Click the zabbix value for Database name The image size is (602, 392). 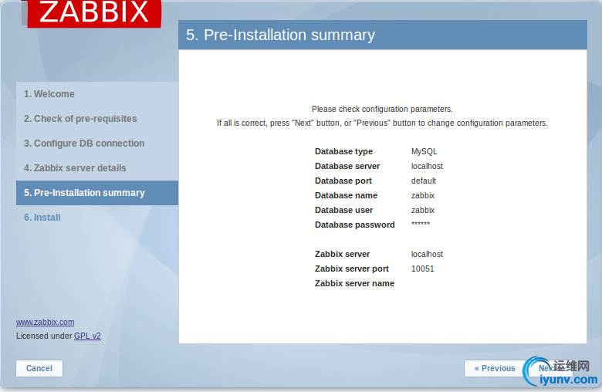423,195
